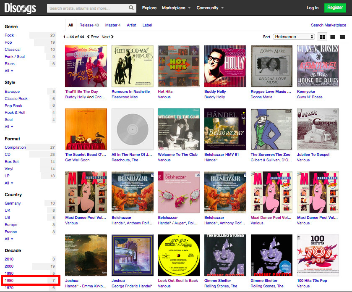Open Hot Hits album cover
Image resolution: width=352 pixels, height=292 pixels.
point(179,66)
